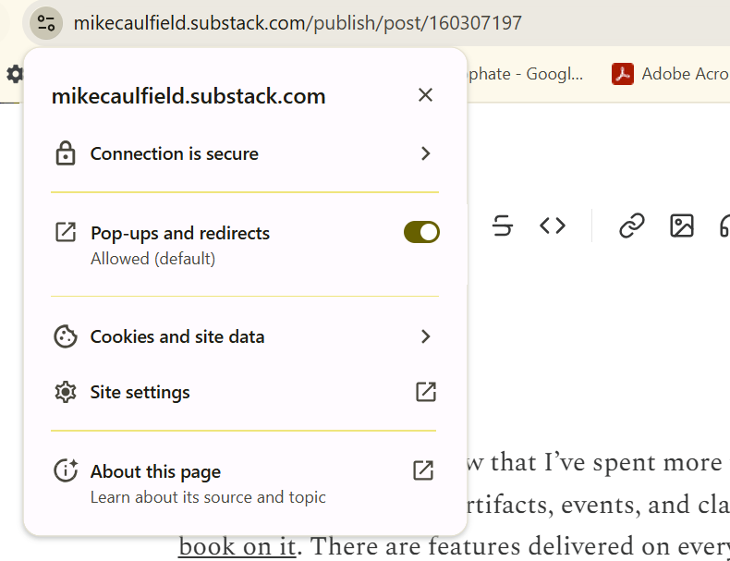This screenshot has height=561, width=730.
Task: Click the Allowed (default) status text
Action: point(152,259)
